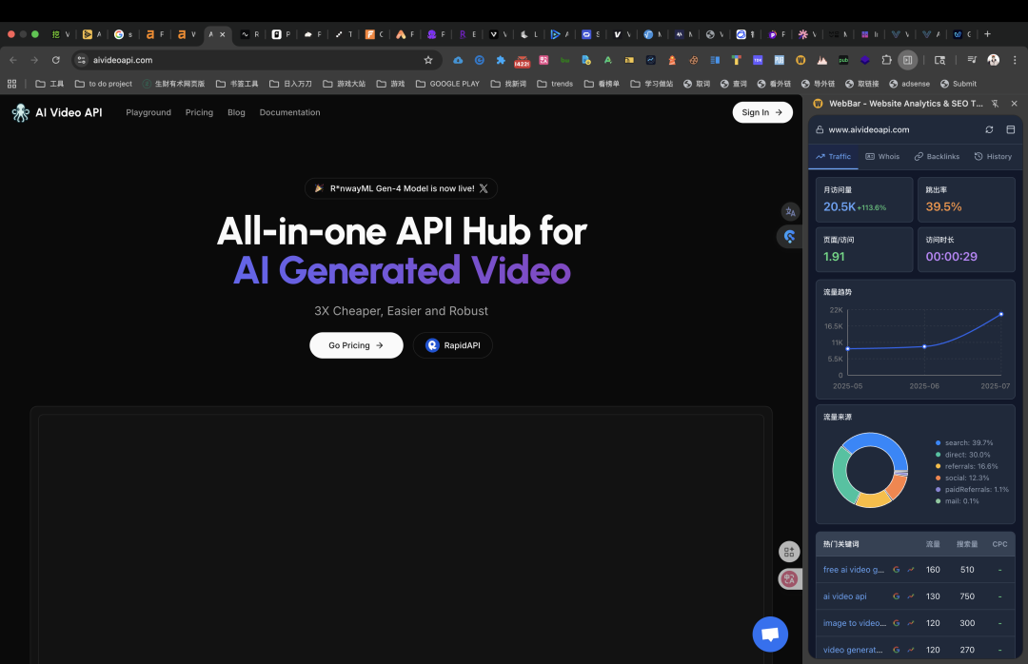
Task: Click the blue floating extension icon below translate
Action: point(789,237)
